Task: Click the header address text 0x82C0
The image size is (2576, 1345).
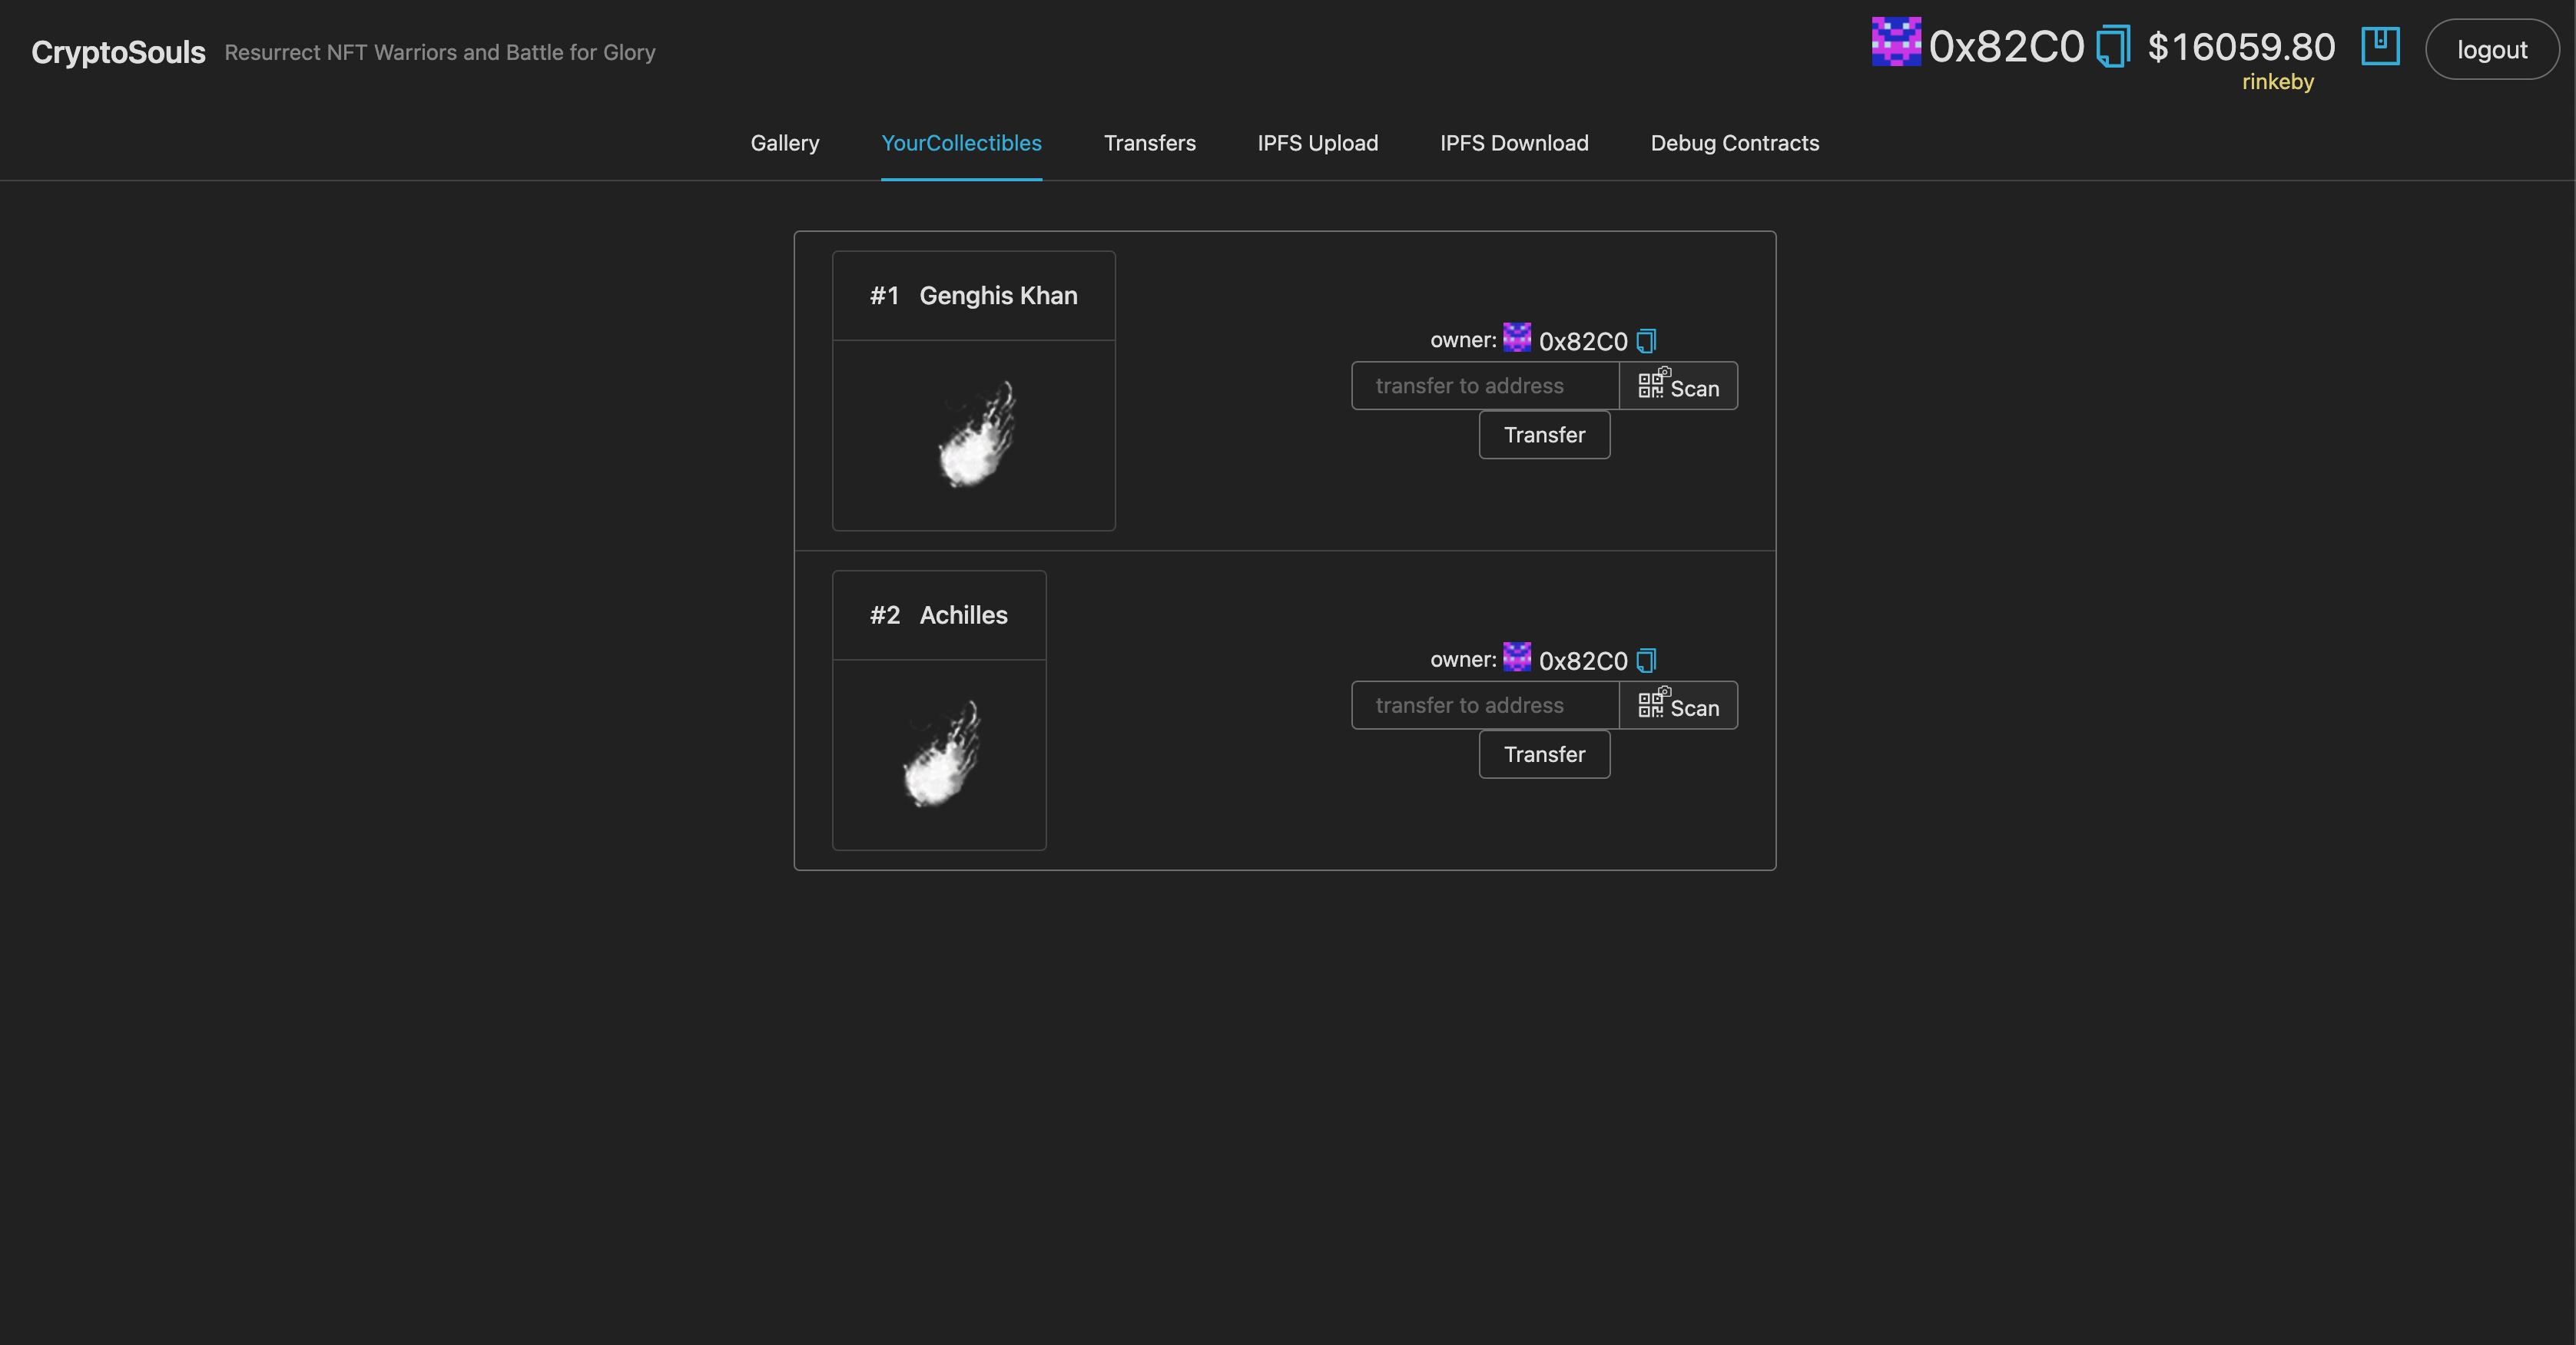Action: click(x=2006, y=47)
